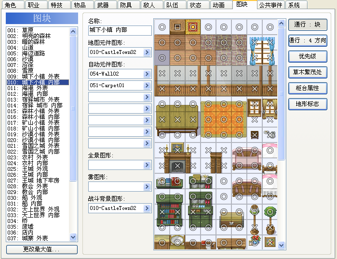Select the green dish cabinet middle-left tile

click(193, 212)
